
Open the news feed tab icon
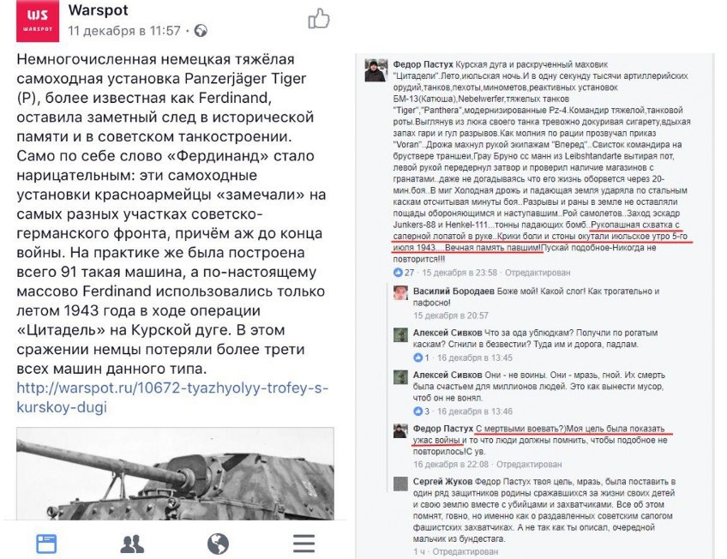[x=46, y=544]
